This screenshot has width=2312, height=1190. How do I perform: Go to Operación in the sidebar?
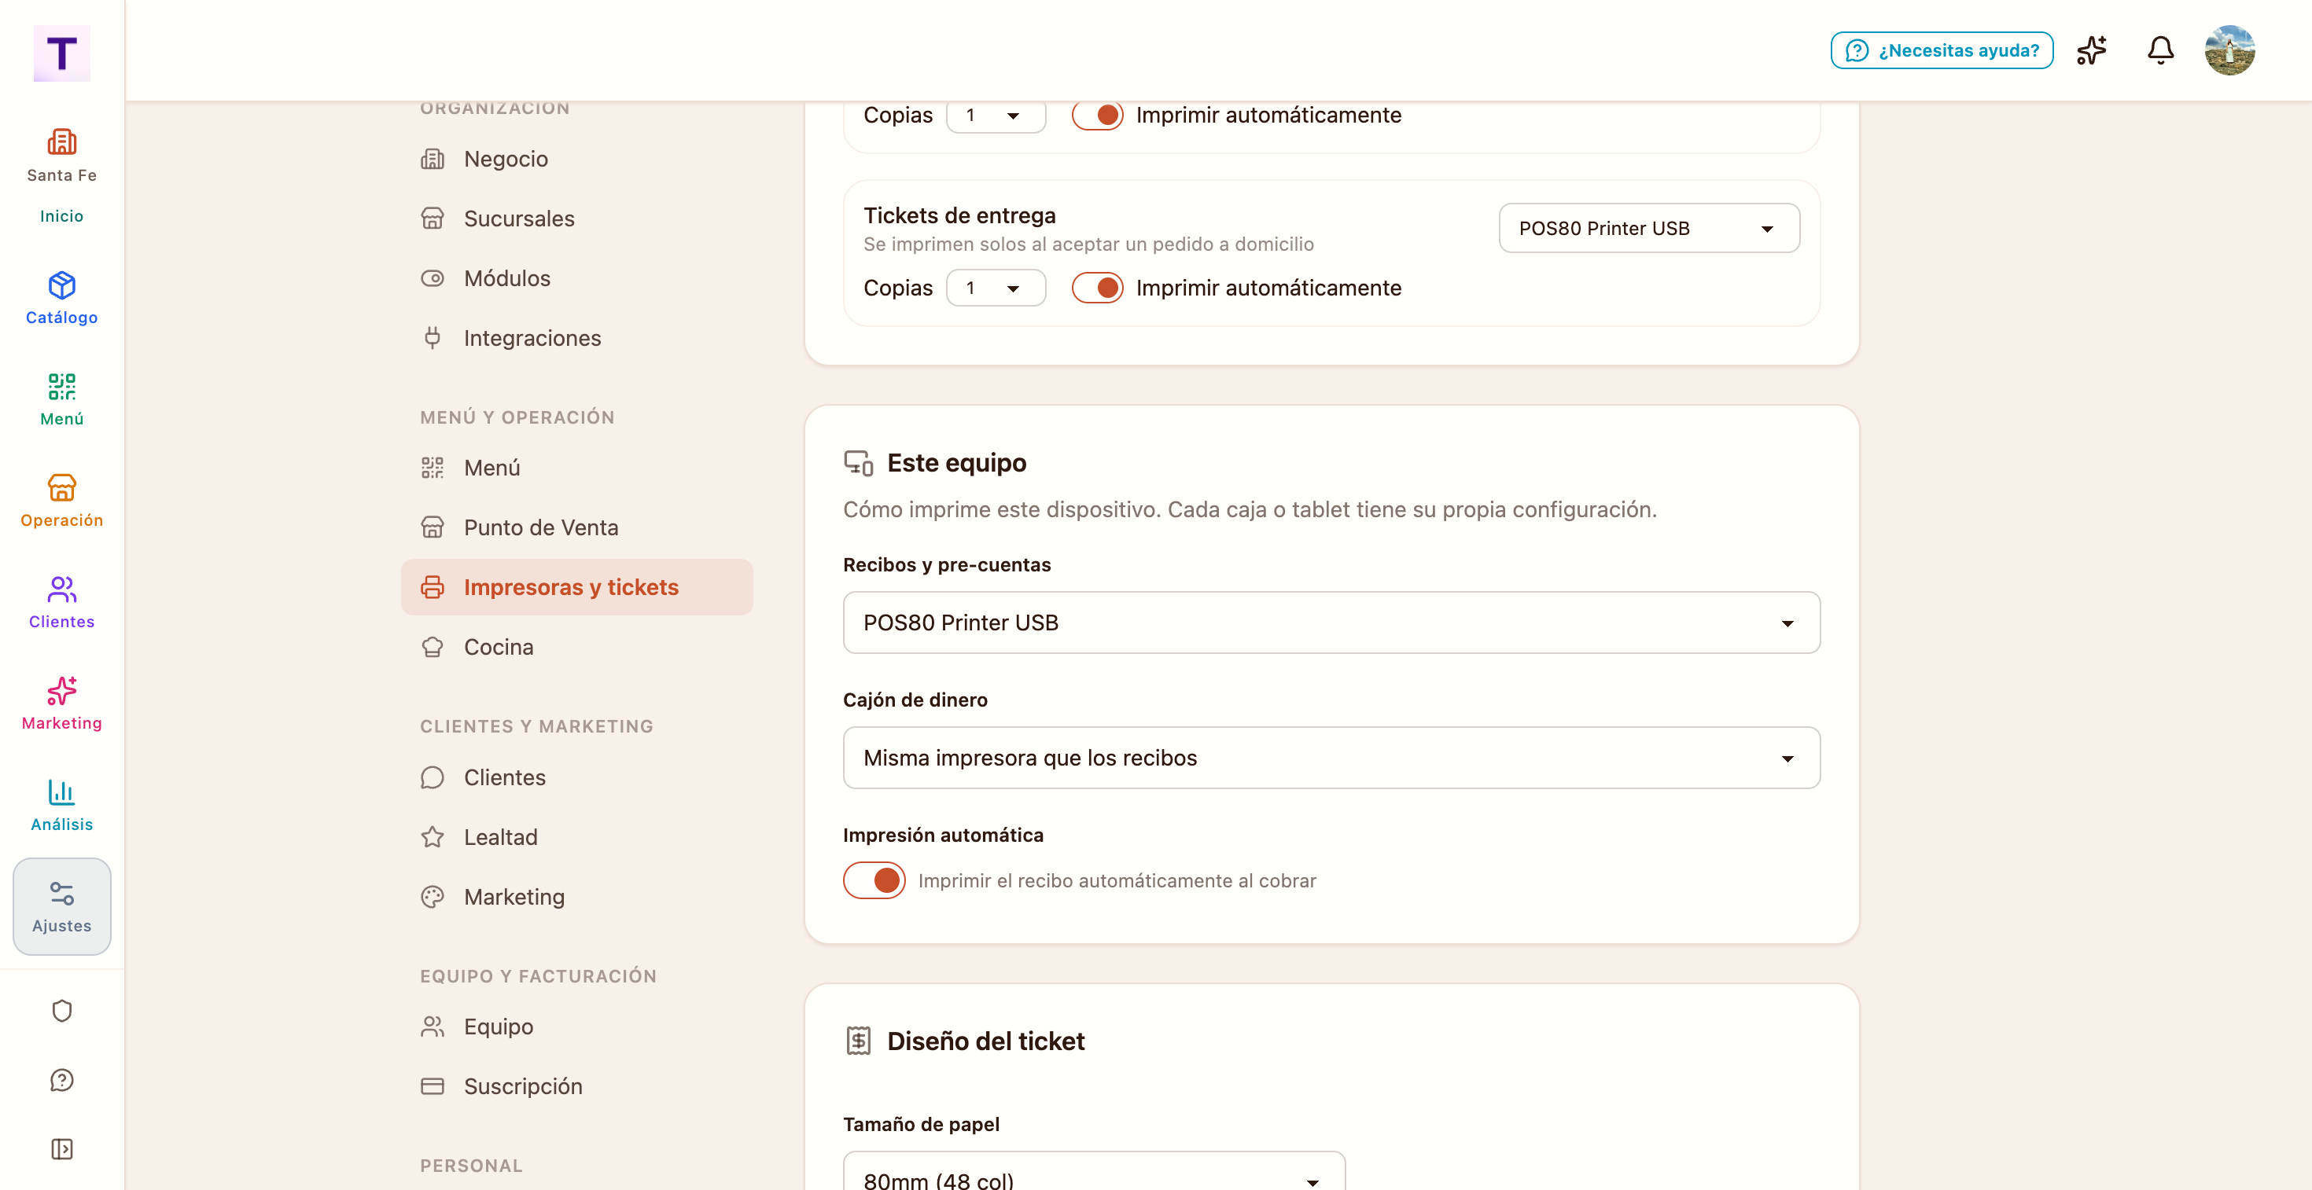tap(62, 501)
